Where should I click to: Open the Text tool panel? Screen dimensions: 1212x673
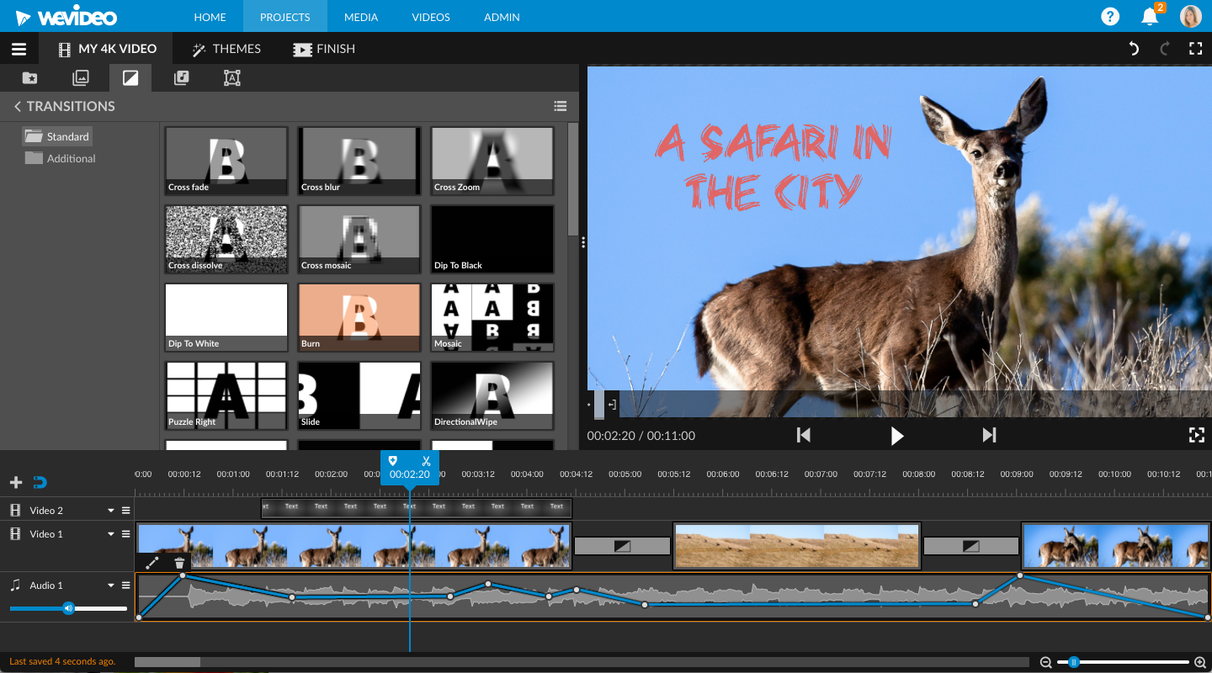[x=231, y=77]
